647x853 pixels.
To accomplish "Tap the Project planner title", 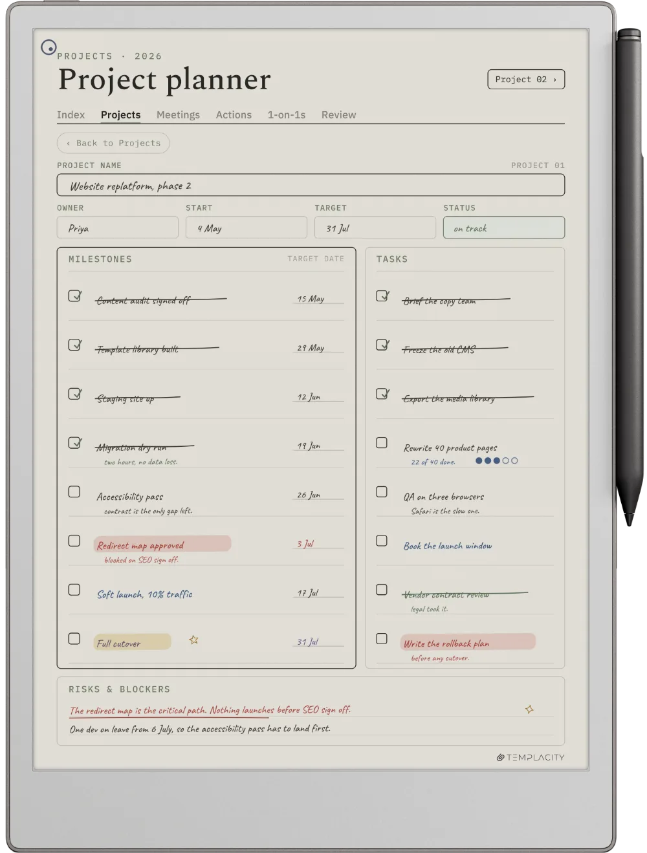I will (x=164, y=80).
